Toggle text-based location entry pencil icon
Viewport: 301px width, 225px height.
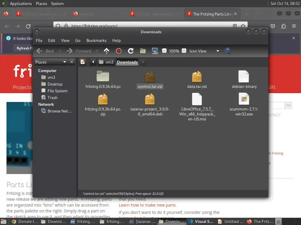(x=83, y=62)
